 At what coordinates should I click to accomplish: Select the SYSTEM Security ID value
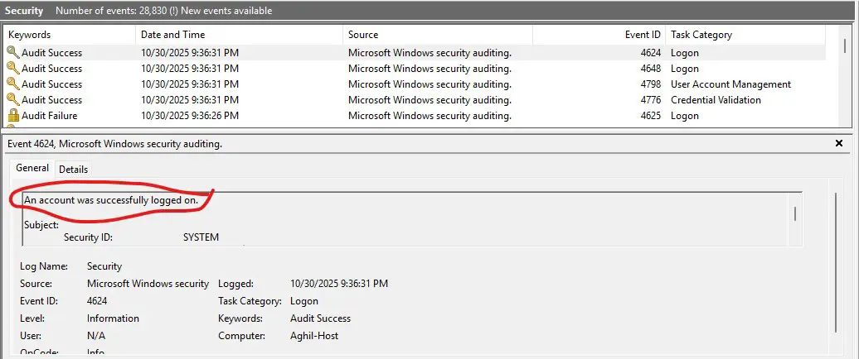tap(201, 237)
